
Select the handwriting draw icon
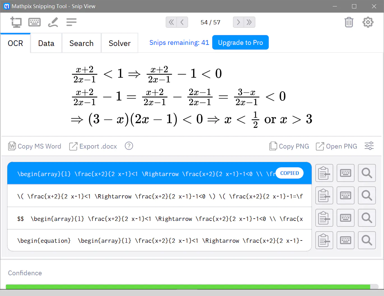[x=53, y=22]
